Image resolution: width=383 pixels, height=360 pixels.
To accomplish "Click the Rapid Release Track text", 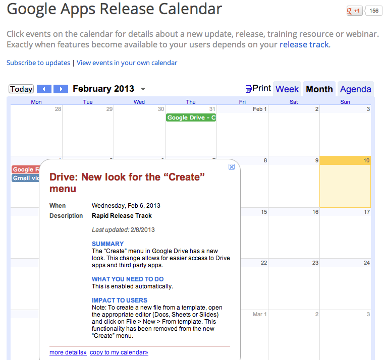I will [x=122, y=216].
